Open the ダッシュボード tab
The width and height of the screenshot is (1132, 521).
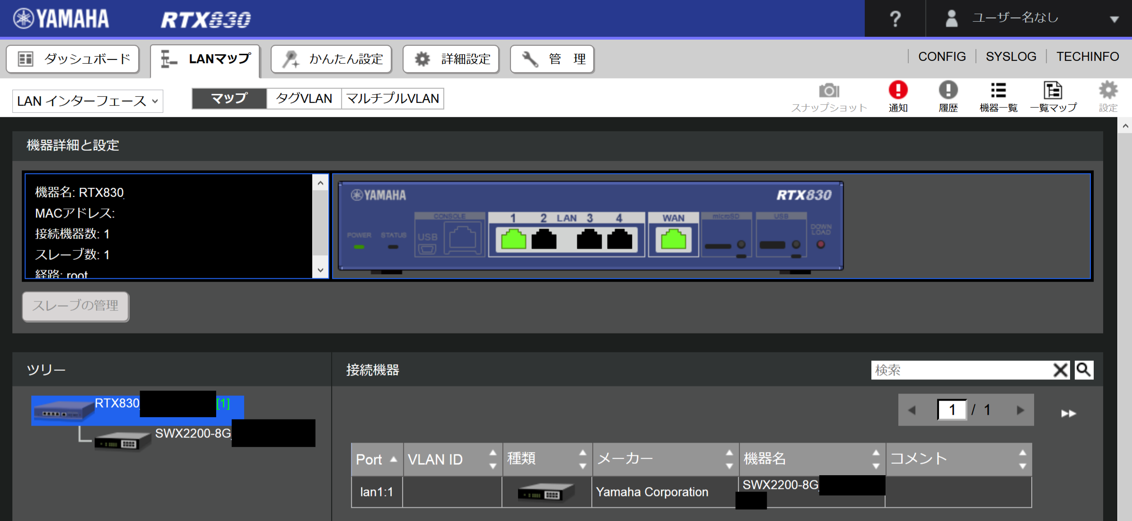[73, 59]
